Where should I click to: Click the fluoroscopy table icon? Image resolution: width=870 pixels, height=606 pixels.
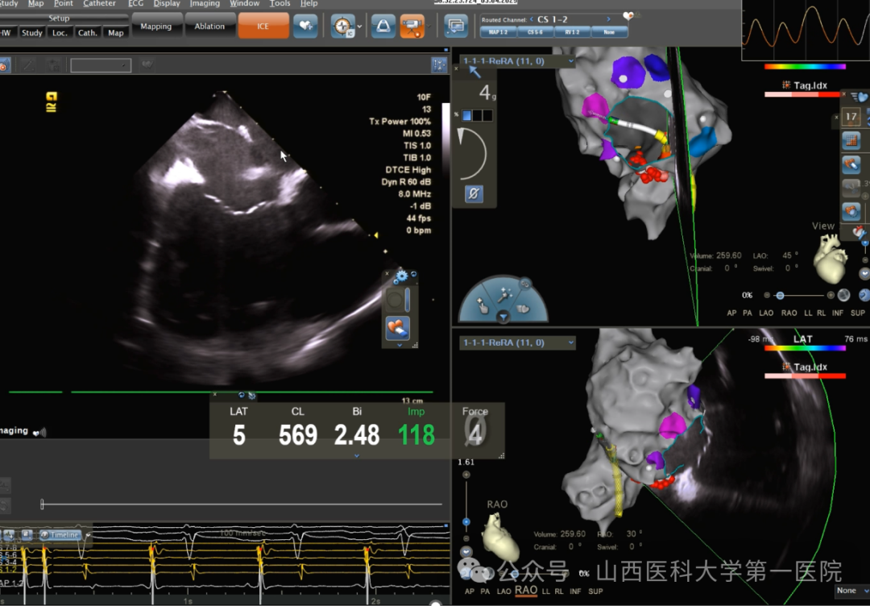[383, 26]
